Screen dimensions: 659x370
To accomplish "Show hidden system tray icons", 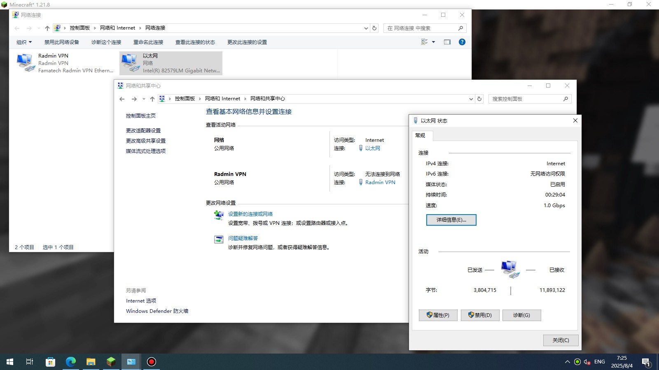I will (x=567, y=362).
